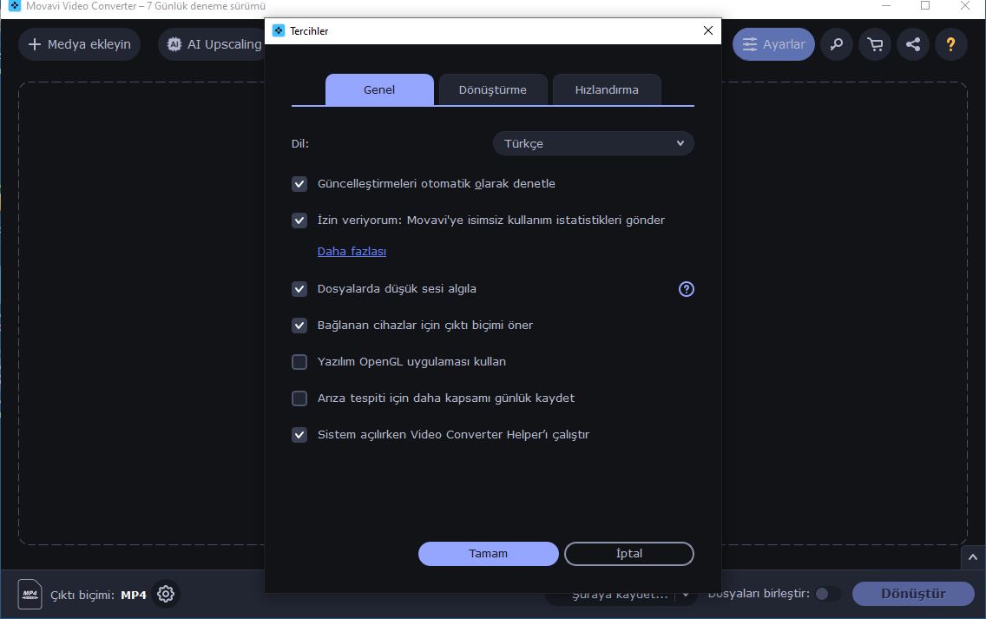The image size is (986, 619).
Task: Enable 'Yazılım OpenGL uygulaması kullan' checkbox
Action: [299, 362]
